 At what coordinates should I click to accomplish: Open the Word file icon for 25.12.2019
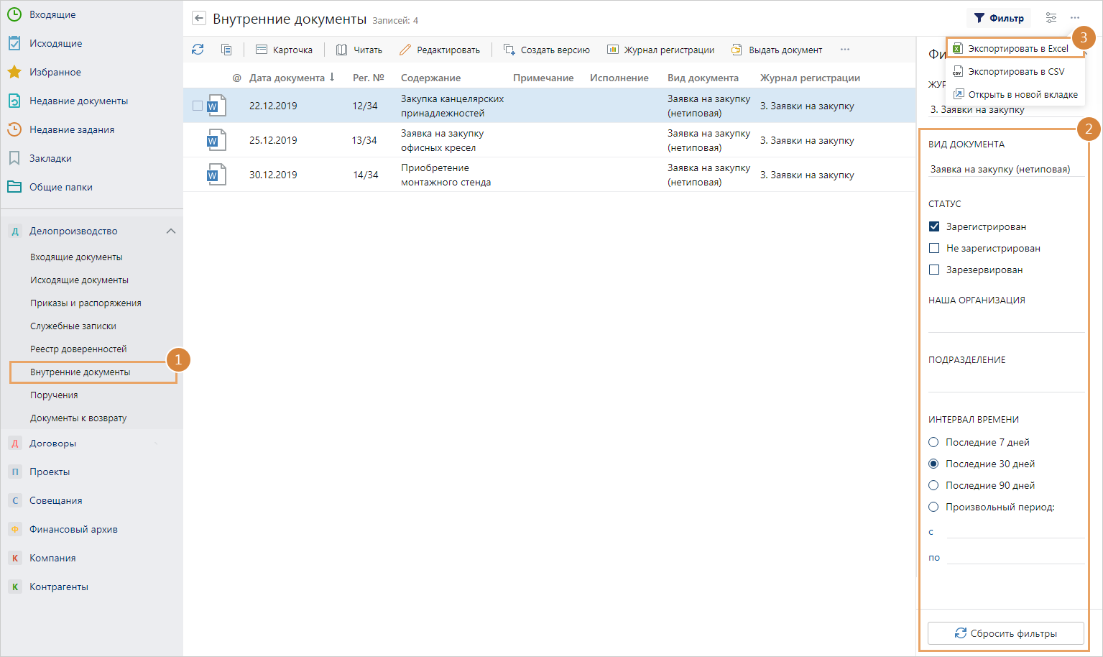[216, 140]
